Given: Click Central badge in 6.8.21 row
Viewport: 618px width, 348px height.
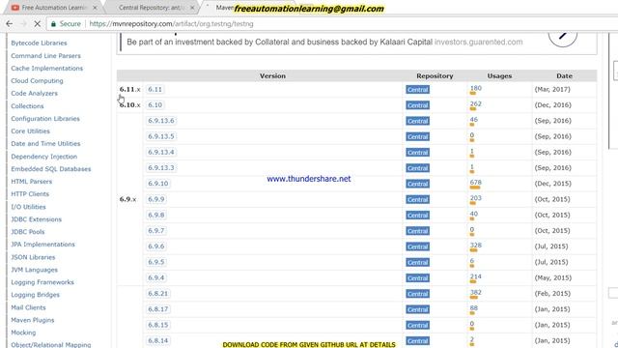Looking at the screenshot, I should coord(418,294).
